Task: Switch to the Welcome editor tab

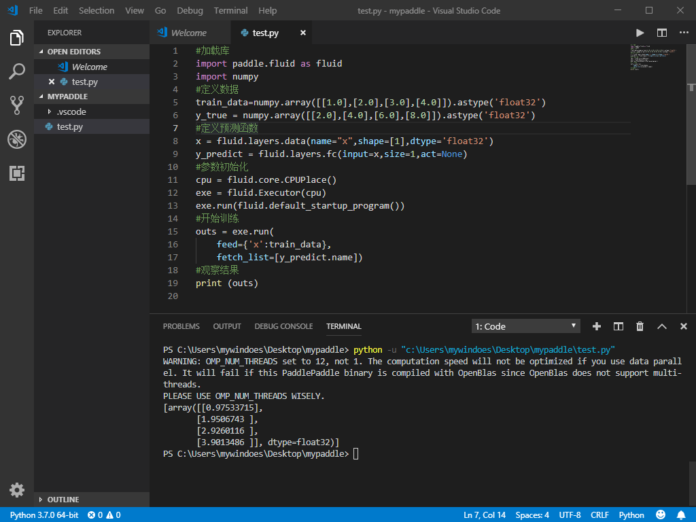Action: [190, 33]
